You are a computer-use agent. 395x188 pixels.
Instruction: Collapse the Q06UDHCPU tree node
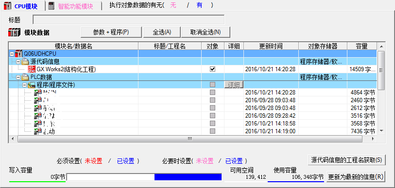coord(12,54)
